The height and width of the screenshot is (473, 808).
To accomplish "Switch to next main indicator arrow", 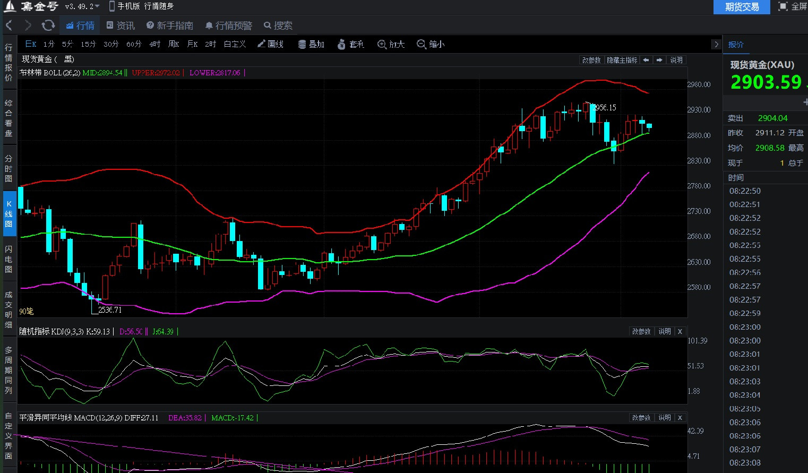I will pos(659,60).
